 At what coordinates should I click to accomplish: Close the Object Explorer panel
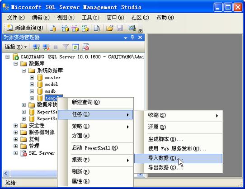pos(140,38)
